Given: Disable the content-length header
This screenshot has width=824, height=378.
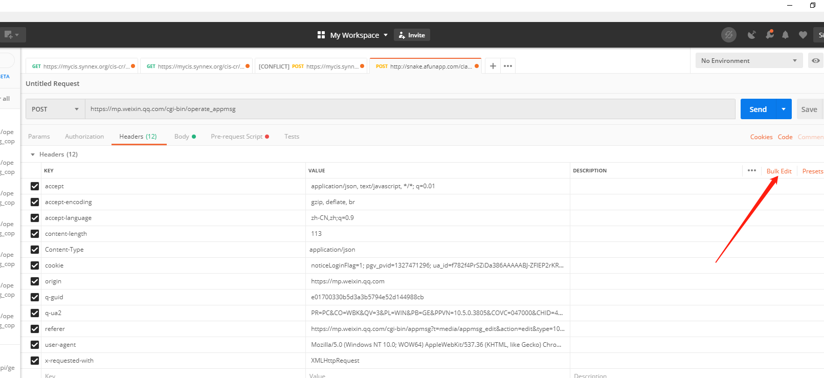Looking at the screenshot, I should [x=35, y=234].
